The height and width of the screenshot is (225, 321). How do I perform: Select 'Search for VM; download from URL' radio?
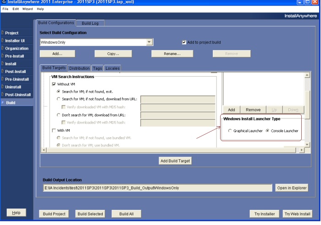point(59,99)
